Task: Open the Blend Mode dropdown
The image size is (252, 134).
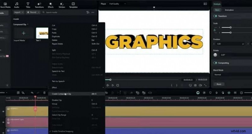Action: (233, 75)
